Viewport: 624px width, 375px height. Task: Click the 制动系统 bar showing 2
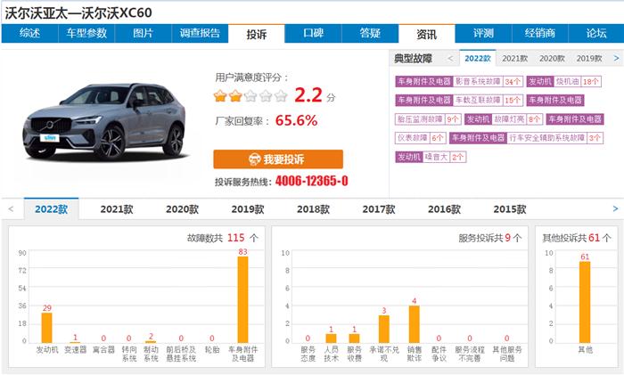pos(151,341)
